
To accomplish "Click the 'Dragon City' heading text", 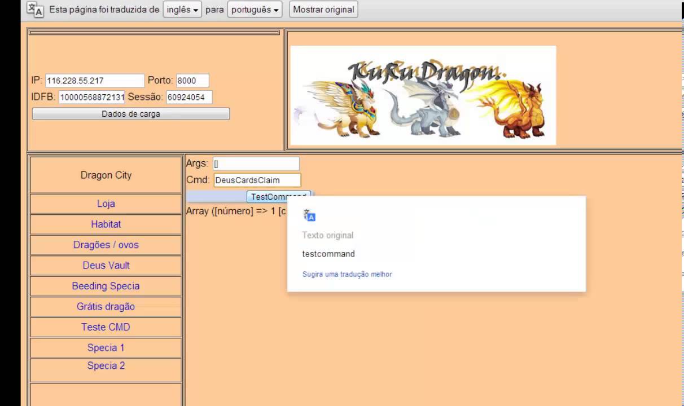I will tap(106, 175).
